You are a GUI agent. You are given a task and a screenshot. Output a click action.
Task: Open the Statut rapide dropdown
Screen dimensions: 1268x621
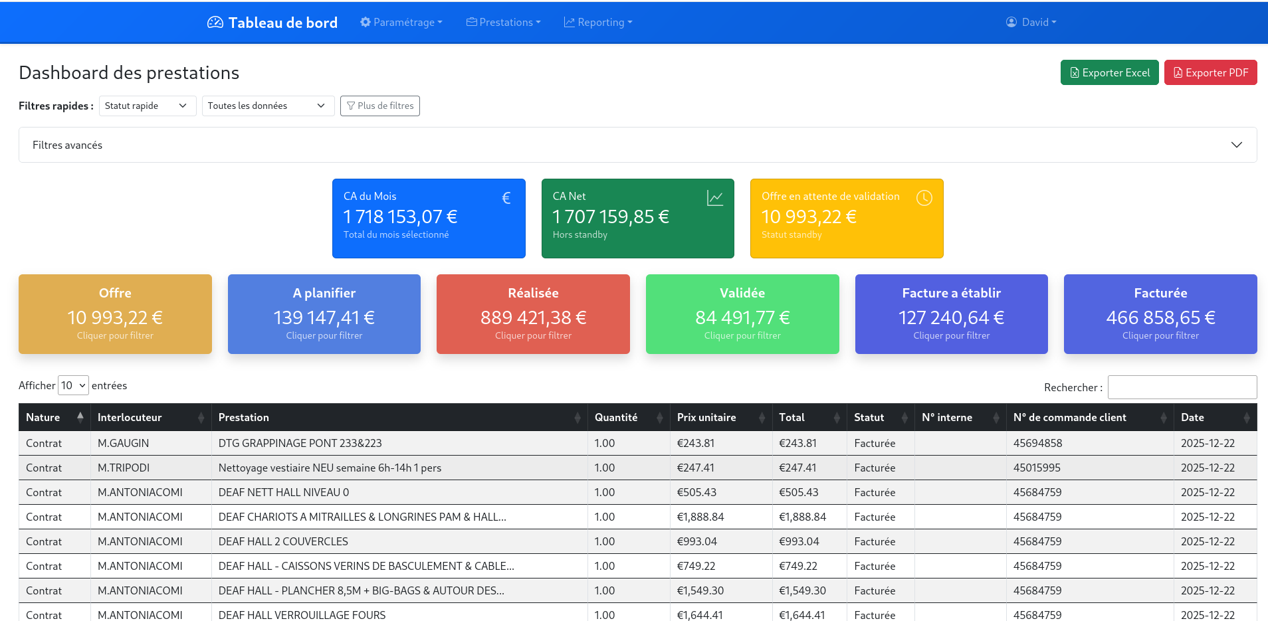148,106
